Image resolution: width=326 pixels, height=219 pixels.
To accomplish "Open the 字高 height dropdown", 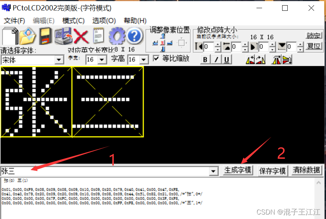I will [x=143, y=60].
